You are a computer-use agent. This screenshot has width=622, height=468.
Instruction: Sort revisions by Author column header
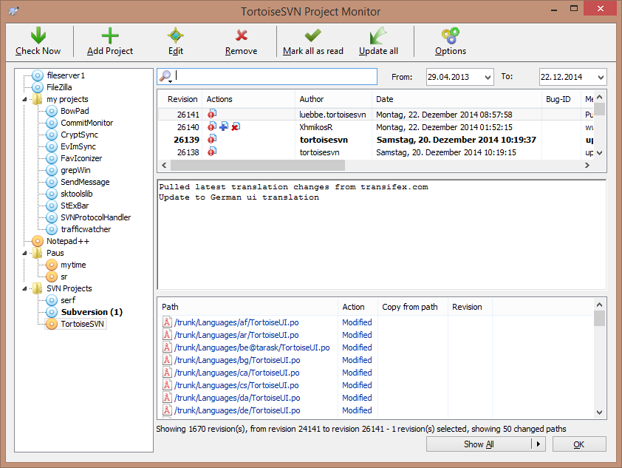tap(311, 99)
